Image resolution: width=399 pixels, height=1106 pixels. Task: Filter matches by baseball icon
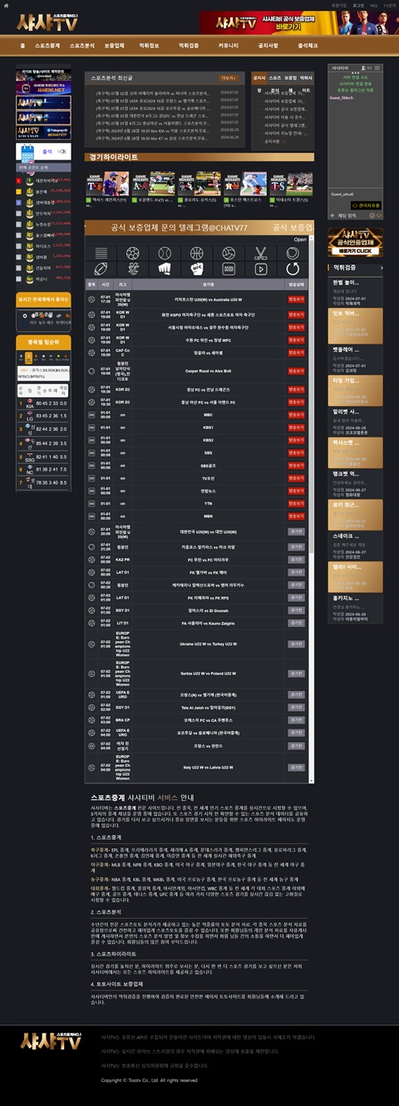pyautogui.click(x=164, y=252)
